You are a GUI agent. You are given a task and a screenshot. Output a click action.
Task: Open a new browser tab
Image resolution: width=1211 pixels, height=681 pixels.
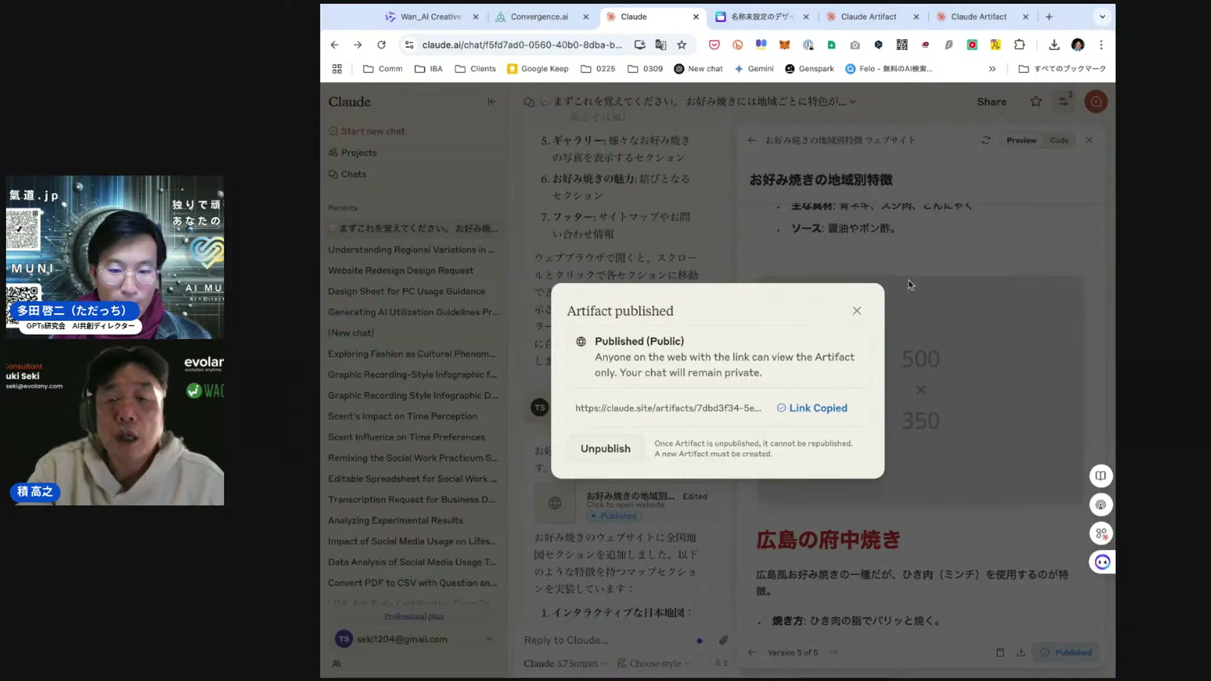point(1049,17)
